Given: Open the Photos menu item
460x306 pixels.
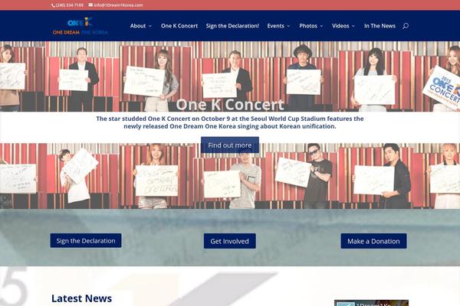Looking at the screenshot, I should tap(308, 26).
